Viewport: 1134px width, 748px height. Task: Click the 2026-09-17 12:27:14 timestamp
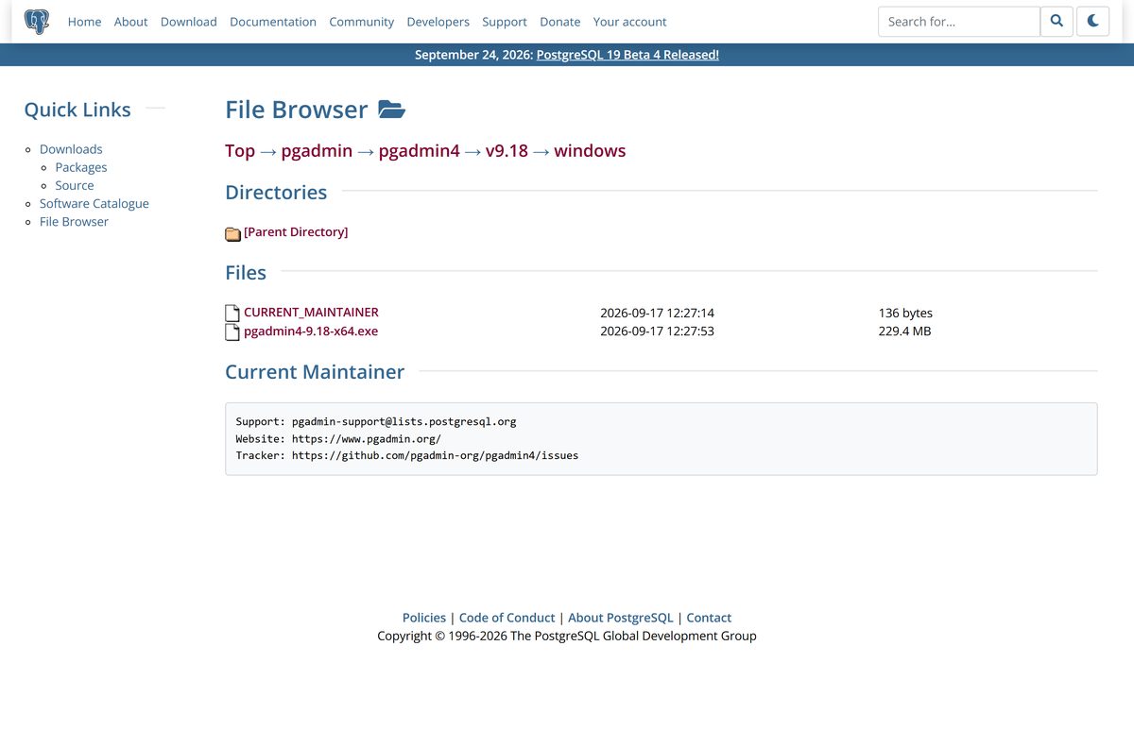click(657, 313)
